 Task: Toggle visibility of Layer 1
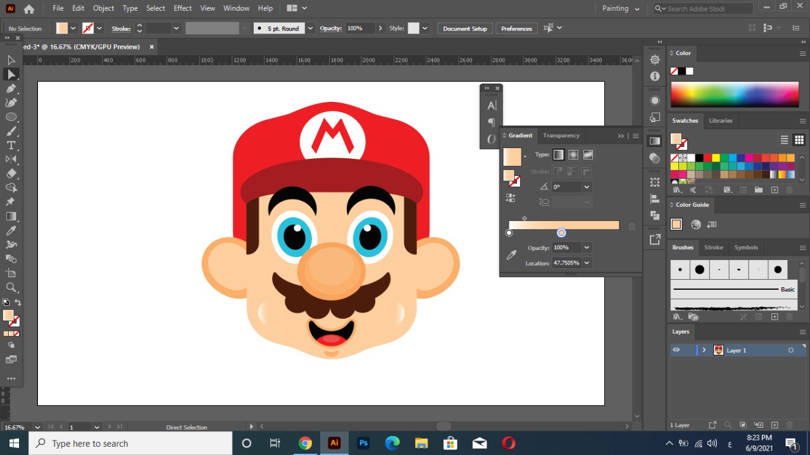676,350
